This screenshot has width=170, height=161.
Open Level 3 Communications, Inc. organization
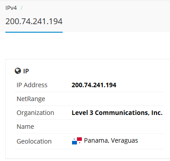[117, 113]
